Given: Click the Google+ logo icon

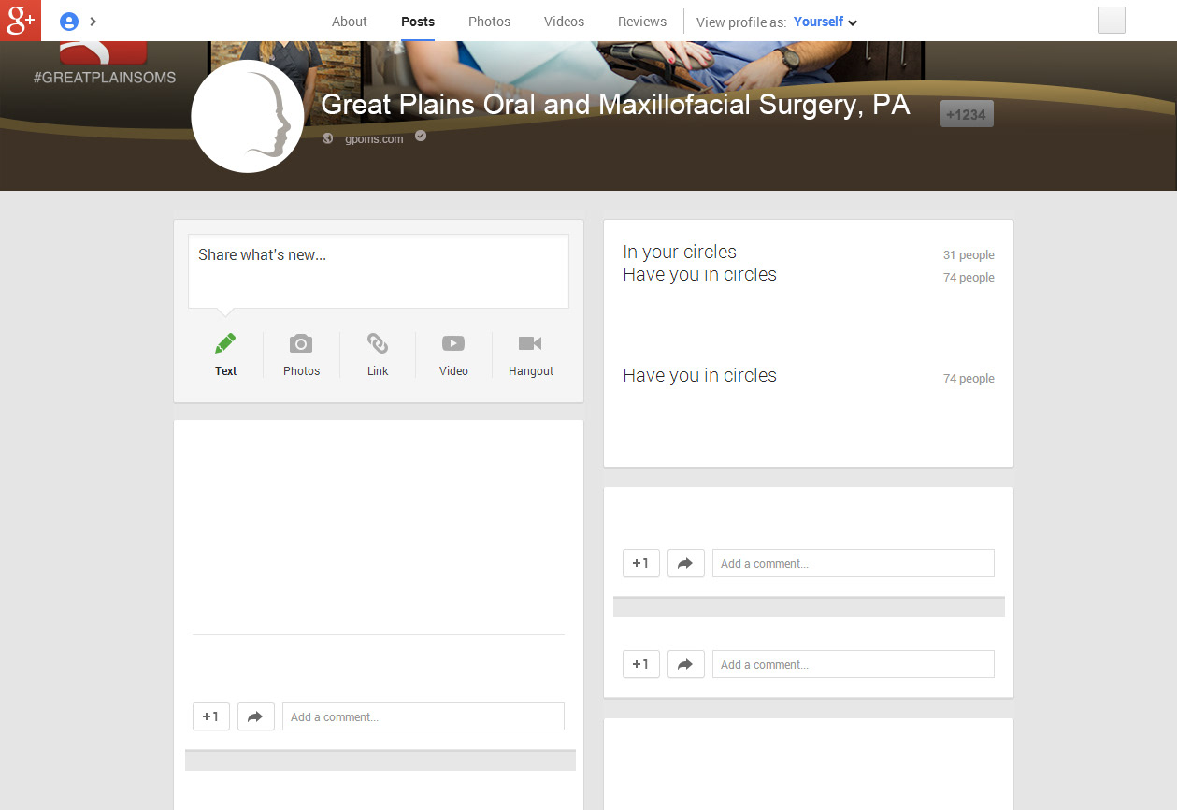Looking at the screenshot, I should [x=21, y=20].
